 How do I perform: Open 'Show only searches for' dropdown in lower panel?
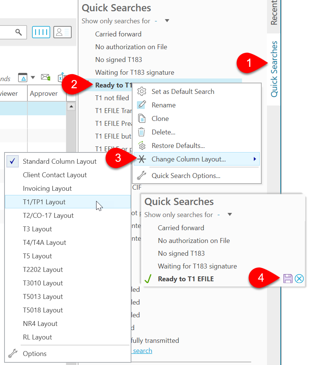pyautogui.click(x=230, y=214)
